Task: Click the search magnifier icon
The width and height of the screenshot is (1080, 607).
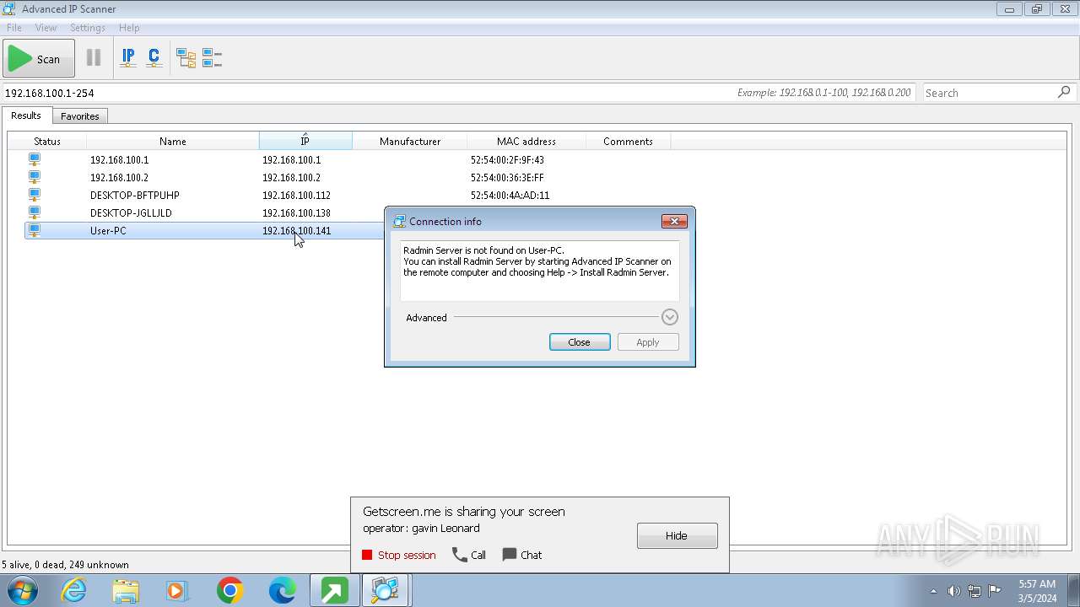Action: click(x=1064, y=92)
